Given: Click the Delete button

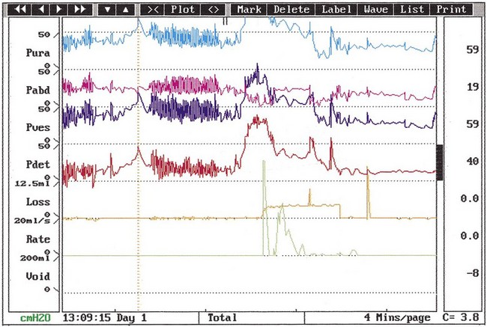Looking at the screenshot, I should tap(291, 10).
